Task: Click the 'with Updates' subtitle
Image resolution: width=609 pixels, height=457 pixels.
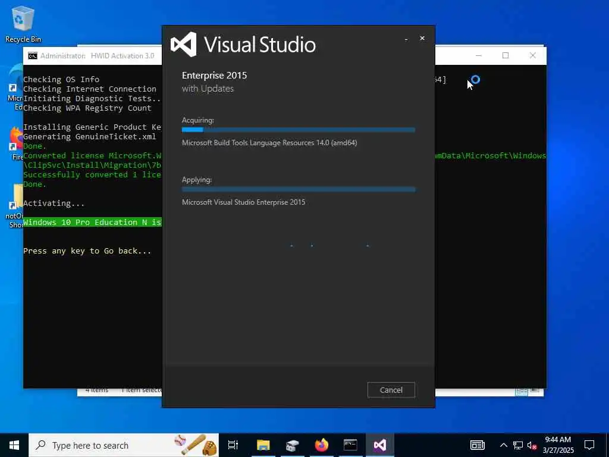Action: (x=208, y=89)
